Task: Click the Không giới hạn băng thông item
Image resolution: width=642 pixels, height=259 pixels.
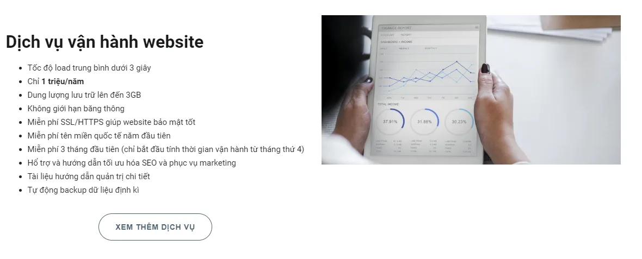Action: [x=76, y=108]
